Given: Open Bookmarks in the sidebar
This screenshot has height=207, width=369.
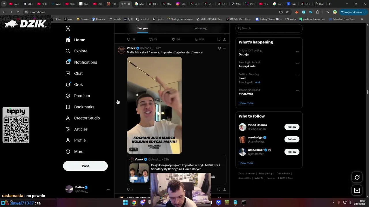Looking at the screenshot, I should 80,107.
